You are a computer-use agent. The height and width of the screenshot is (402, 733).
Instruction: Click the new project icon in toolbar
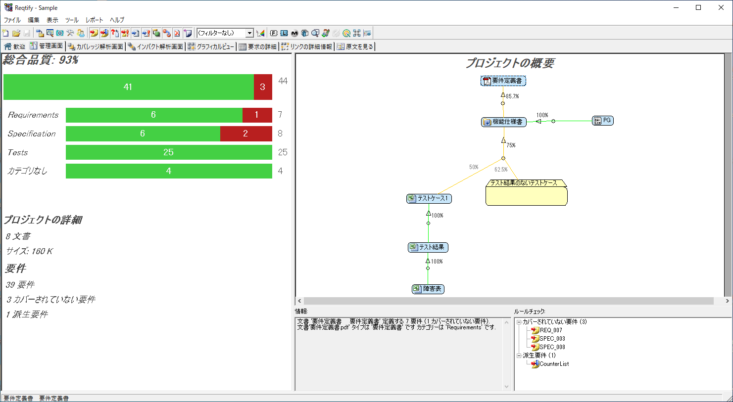point(5,33)
